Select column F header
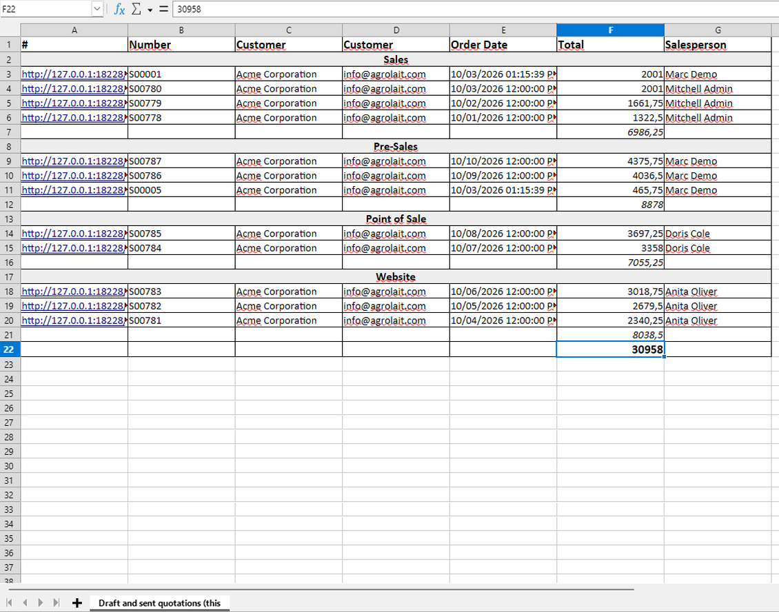Image resolution: width=779 pixels, height=612 pixels. tap(611, 30)
